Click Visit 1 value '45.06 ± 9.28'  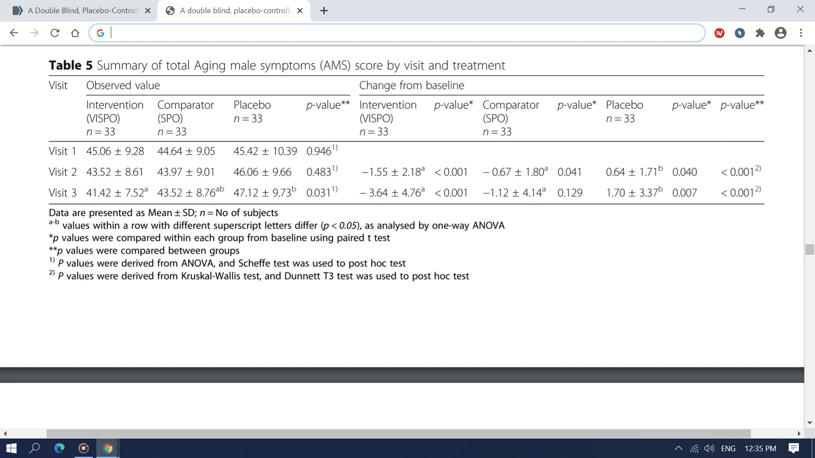pos(115,151)
